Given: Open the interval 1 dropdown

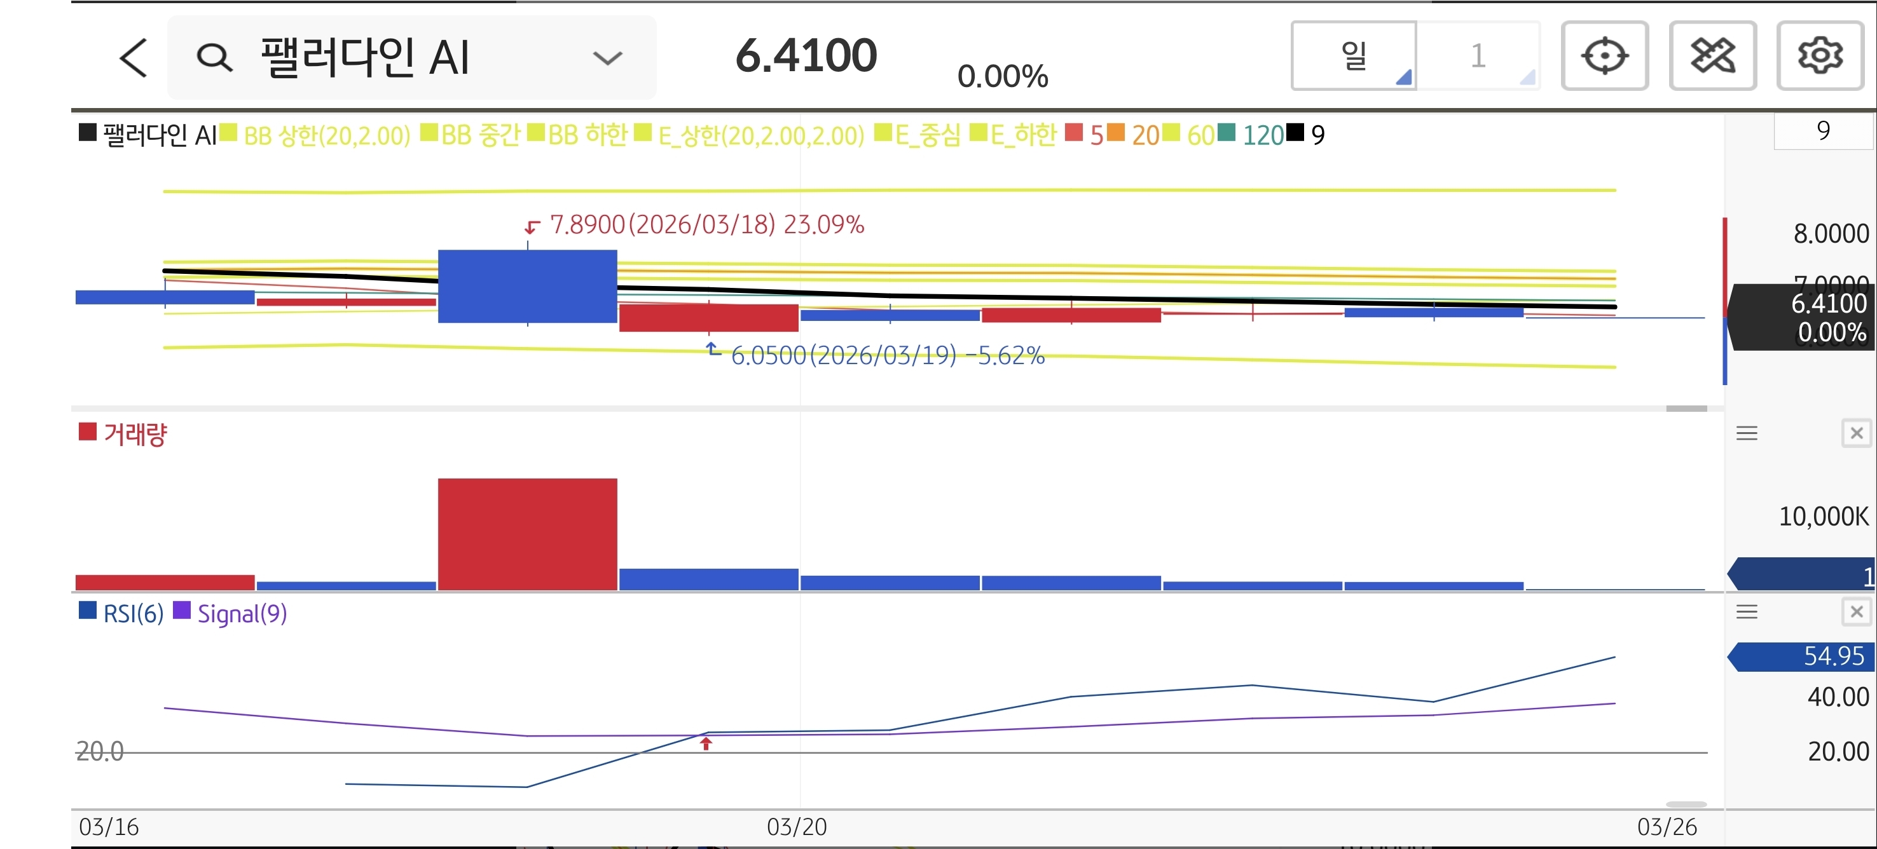Looking at the screenshot, I should coord(1478,56).
